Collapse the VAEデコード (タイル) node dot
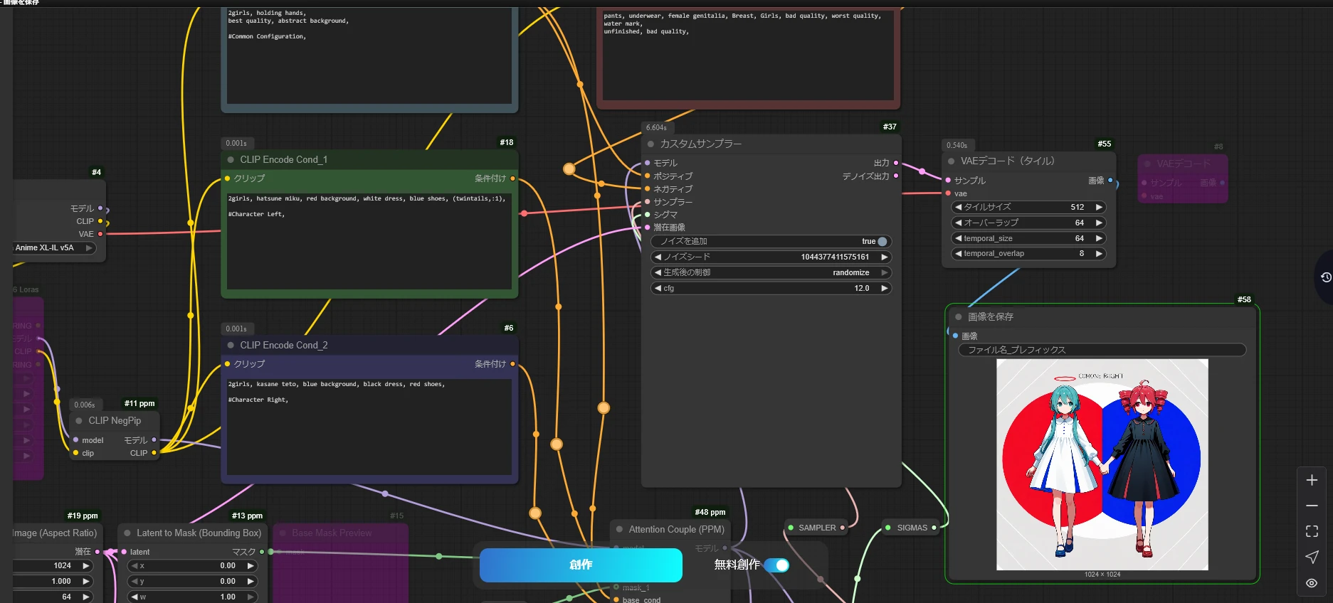This screenshot has height=603, width=1333. [952, 161]
